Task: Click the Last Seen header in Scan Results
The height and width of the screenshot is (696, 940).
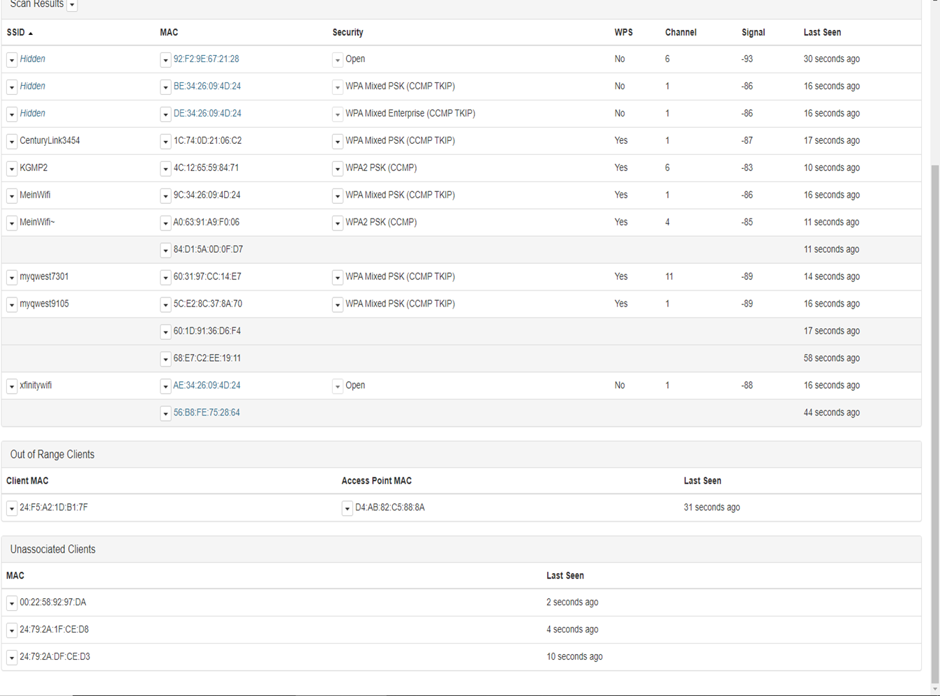Action: (x=822, y=33)
